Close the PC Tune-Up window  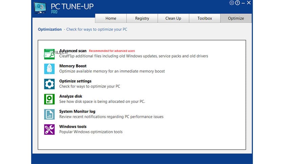click(x=249, y=3)
